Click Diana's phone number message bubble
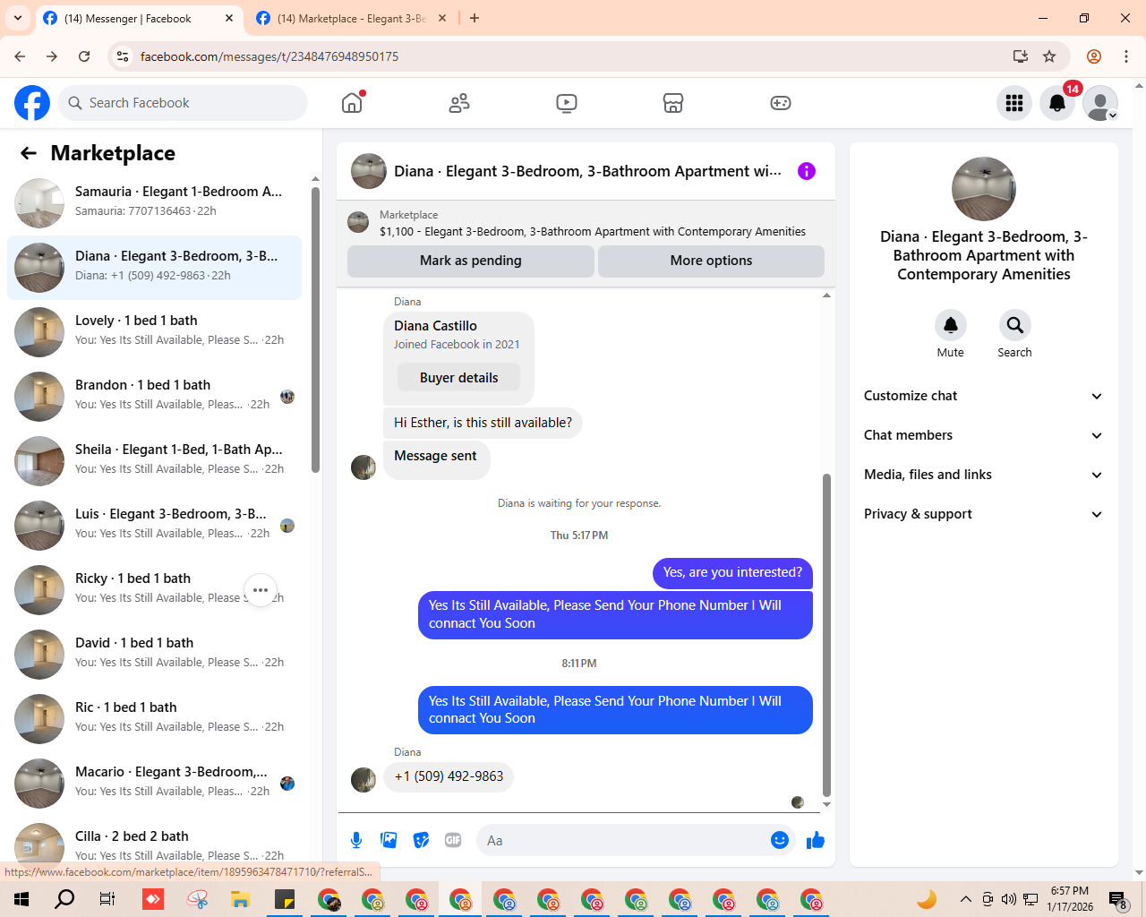This screenshot has width=1146, height=917. click(x=449, y=776)
